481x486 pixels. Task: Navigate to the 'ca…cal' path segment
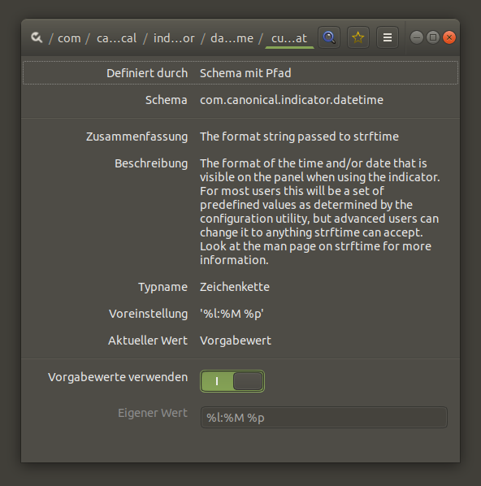[x=116, y=38]
